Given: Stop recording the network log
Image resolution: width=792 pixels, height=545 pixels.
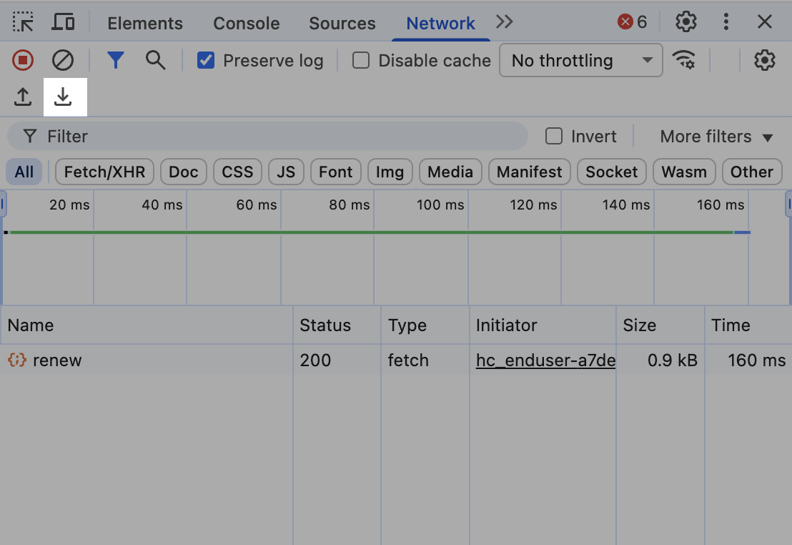Looking at the screenshot, I should pyautogui.click(x=23, y=60).
